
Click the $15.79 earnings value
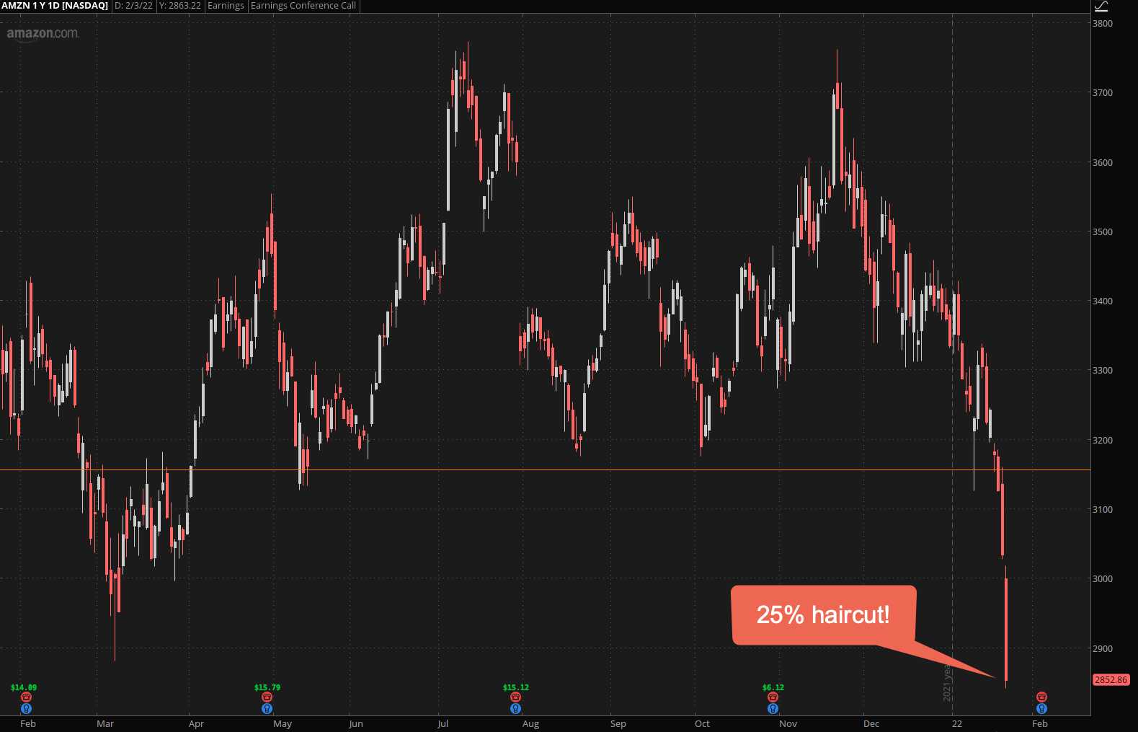pyautogui.click(x=267, y=687)
